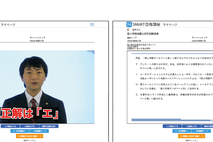Click the 田中さん user name
The height and width of the screenshot is (142, 213).
[136, 30]
